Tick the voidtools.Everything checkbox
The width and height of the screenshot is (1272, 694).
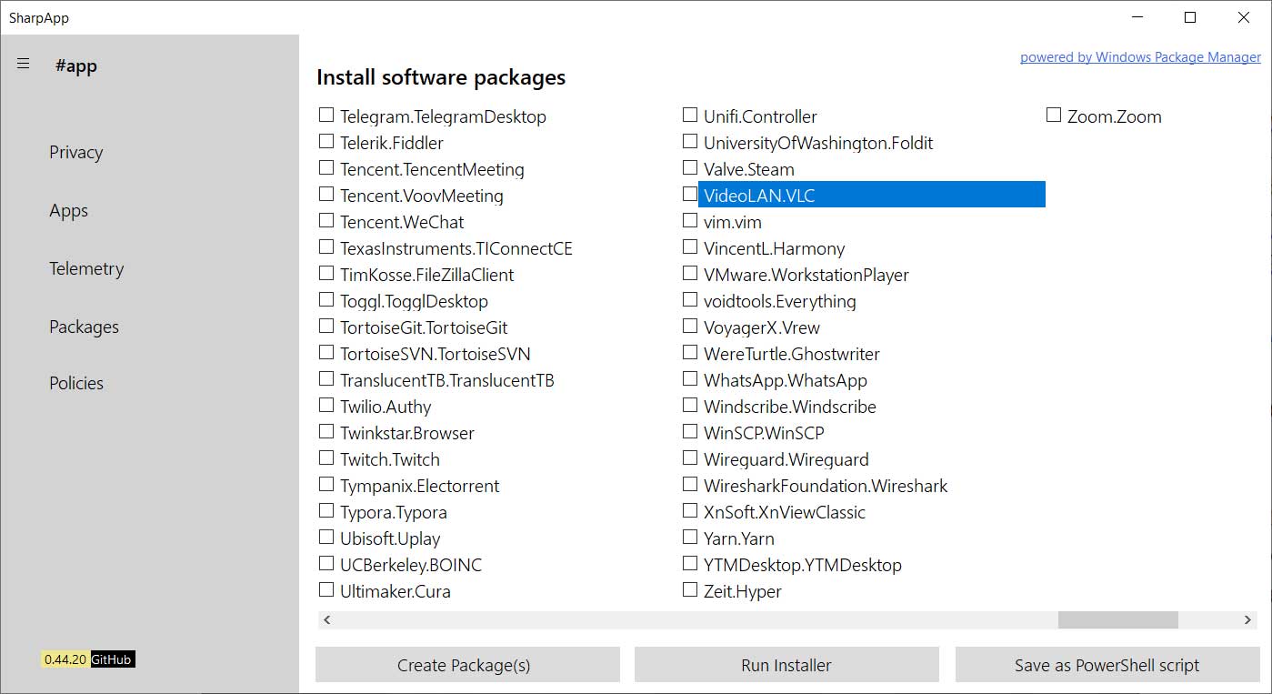[x=690, y=299]
